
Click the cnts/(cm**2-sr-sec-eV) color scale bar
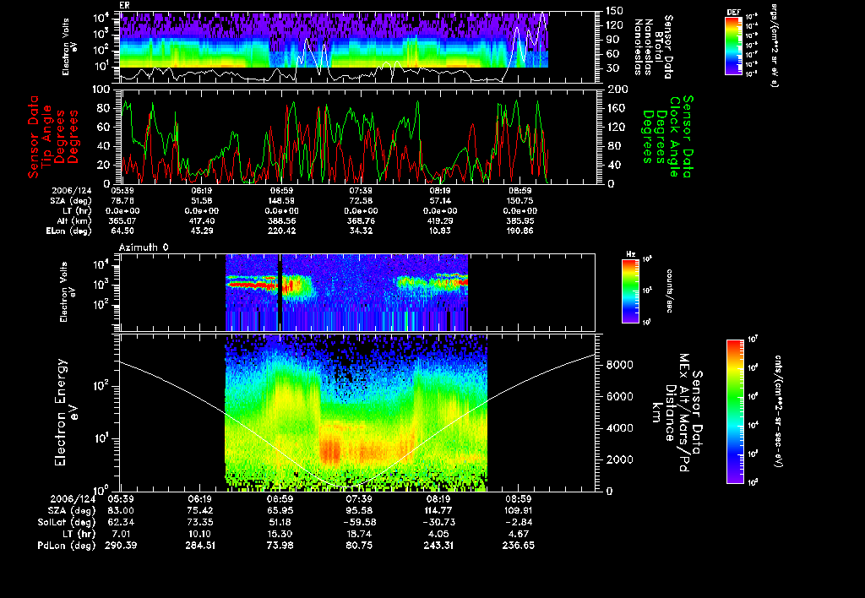click(x=735, y=411)
